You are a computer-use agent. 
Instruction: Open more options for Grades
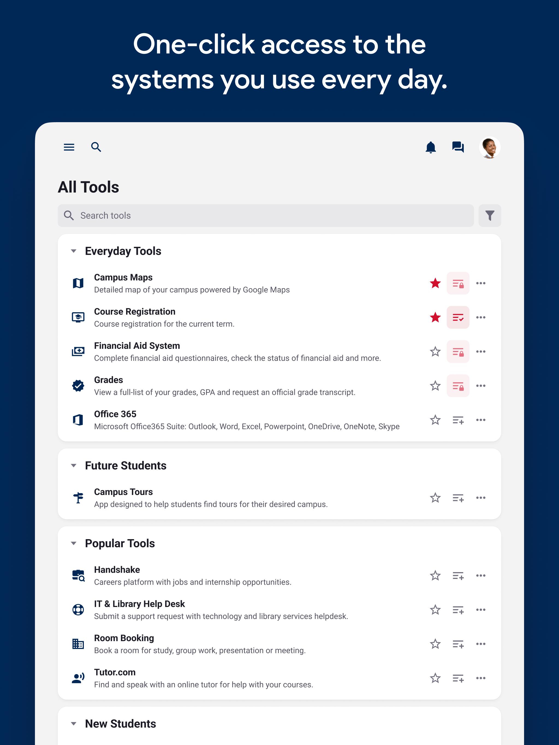click(480, 386)
